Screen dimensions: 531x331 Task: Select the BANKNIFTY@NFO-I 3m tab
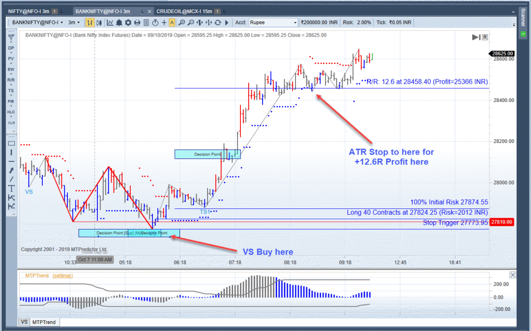tap(103, 11)
